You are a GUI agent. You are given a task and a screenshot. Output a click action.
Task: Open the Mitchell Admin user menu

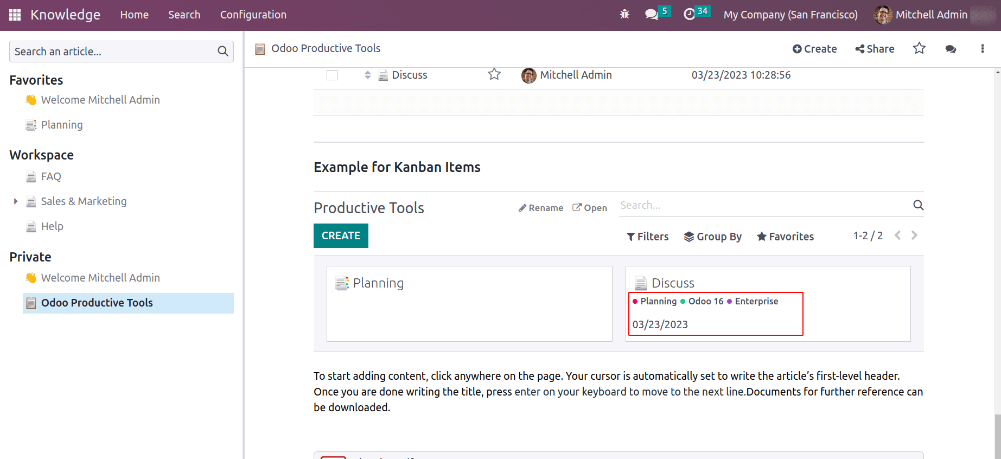pos(920,15)
